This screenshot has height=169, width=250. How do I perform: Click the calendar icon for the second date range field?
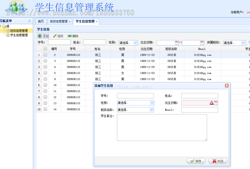tap(201, 43)
